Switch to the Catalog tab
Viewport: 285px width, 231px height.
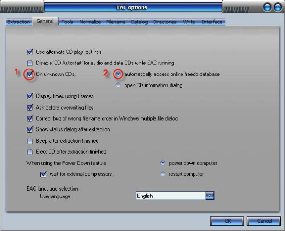pyautogui.click(x=139, y=22)
